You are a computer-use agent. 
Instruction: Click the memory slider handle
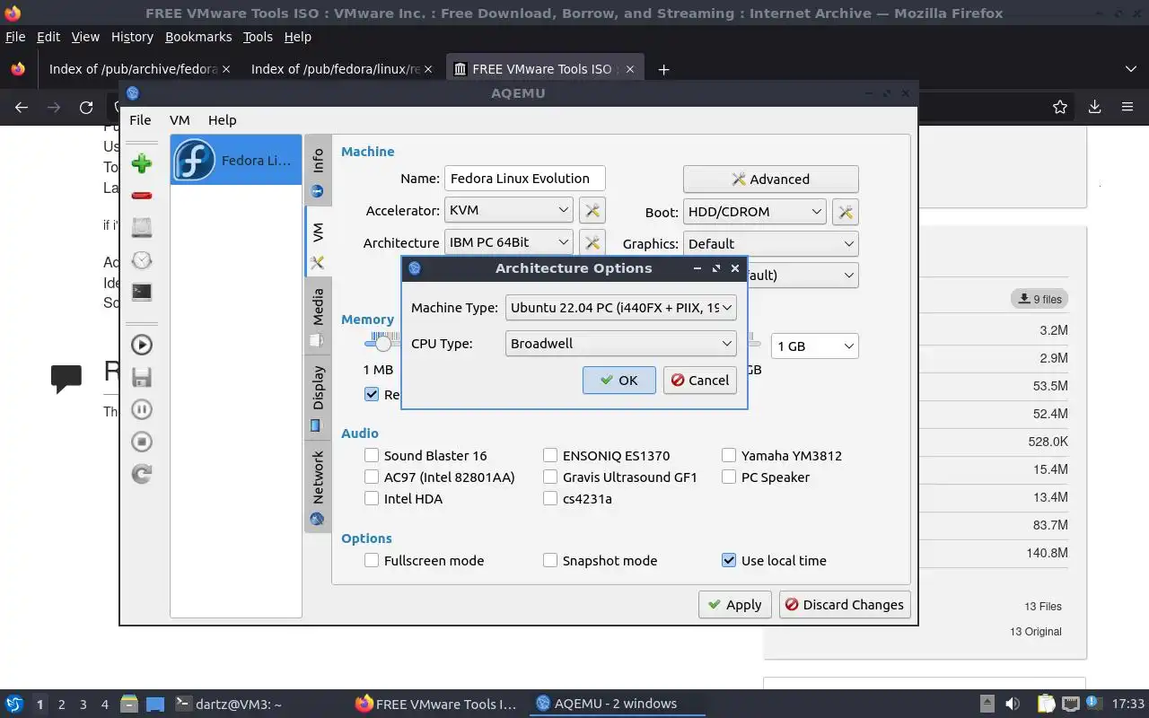(x=383, y=343)
